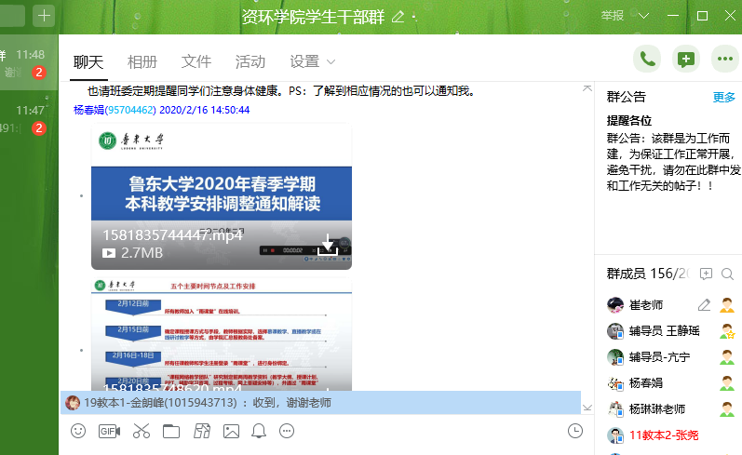Image resolution: width=742 pixels, height=455 pixels.
Task: Click 崔老师's member avatar
Action: click(615, 305)
